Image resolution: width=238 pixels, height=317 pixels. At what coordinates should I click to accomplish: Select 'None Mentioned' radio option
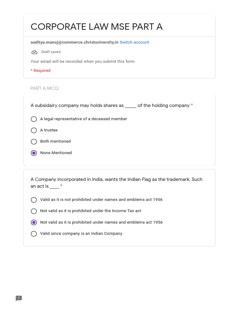point(34,153)
